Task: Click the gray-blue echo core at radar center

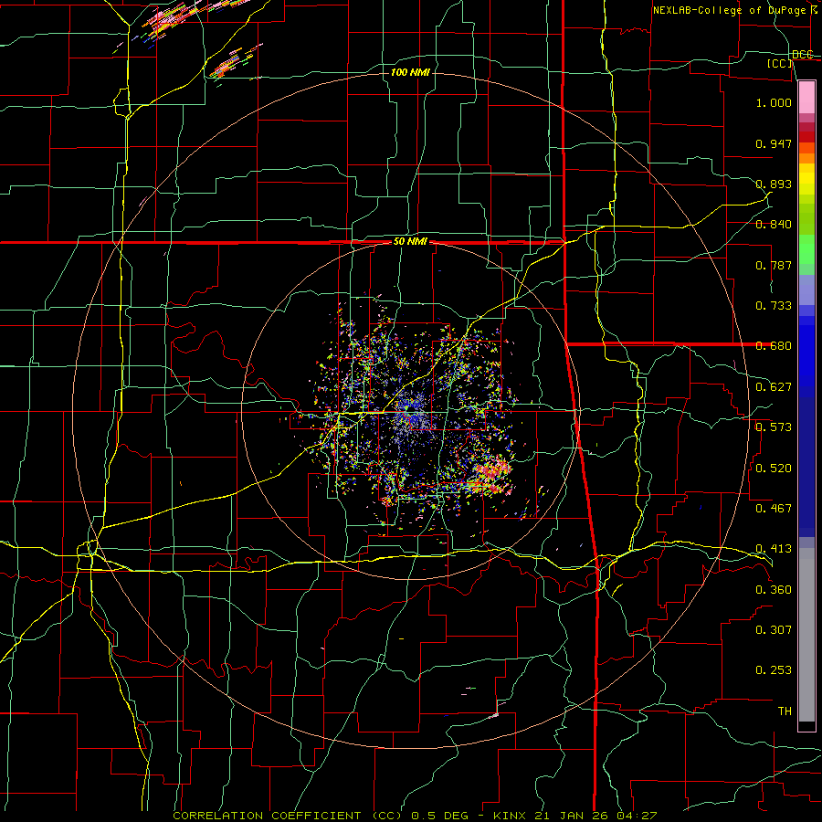Action: [x=414, y=416]
